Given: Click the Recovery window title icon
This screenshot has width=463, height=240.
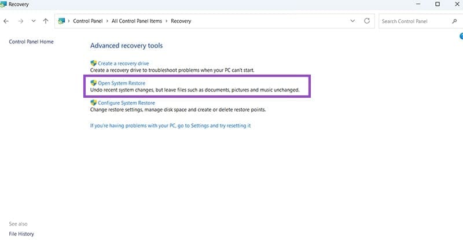Looking at the screenshot, I should [3, 4].
